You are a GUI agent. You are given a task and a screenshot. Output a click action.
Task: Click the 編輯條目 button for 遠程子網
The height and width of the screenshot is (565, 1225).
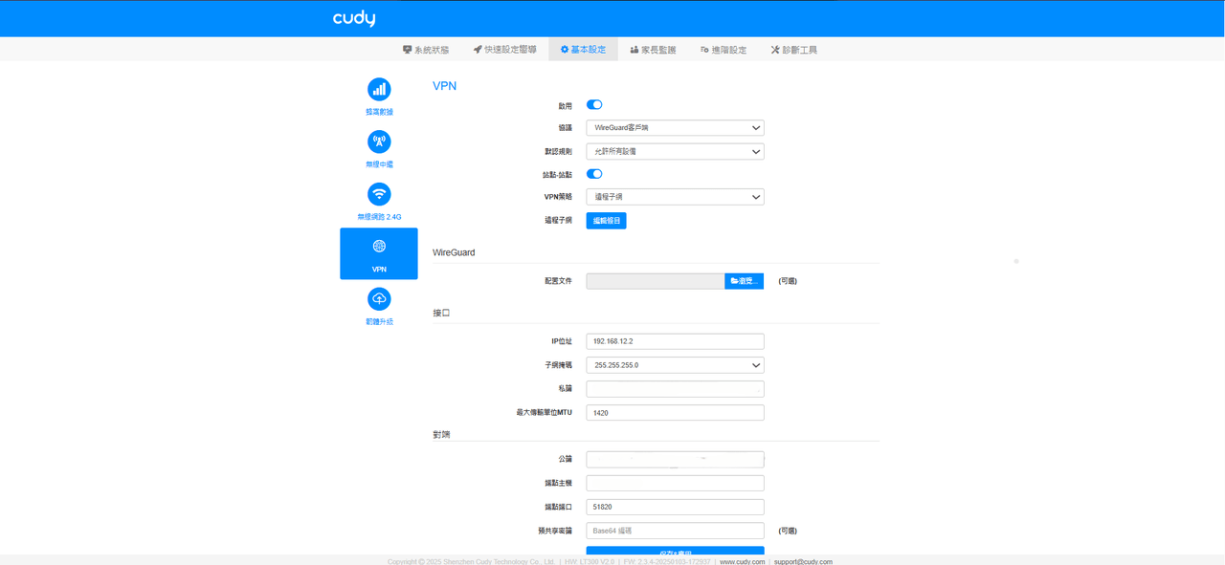(x=606, y=221)
